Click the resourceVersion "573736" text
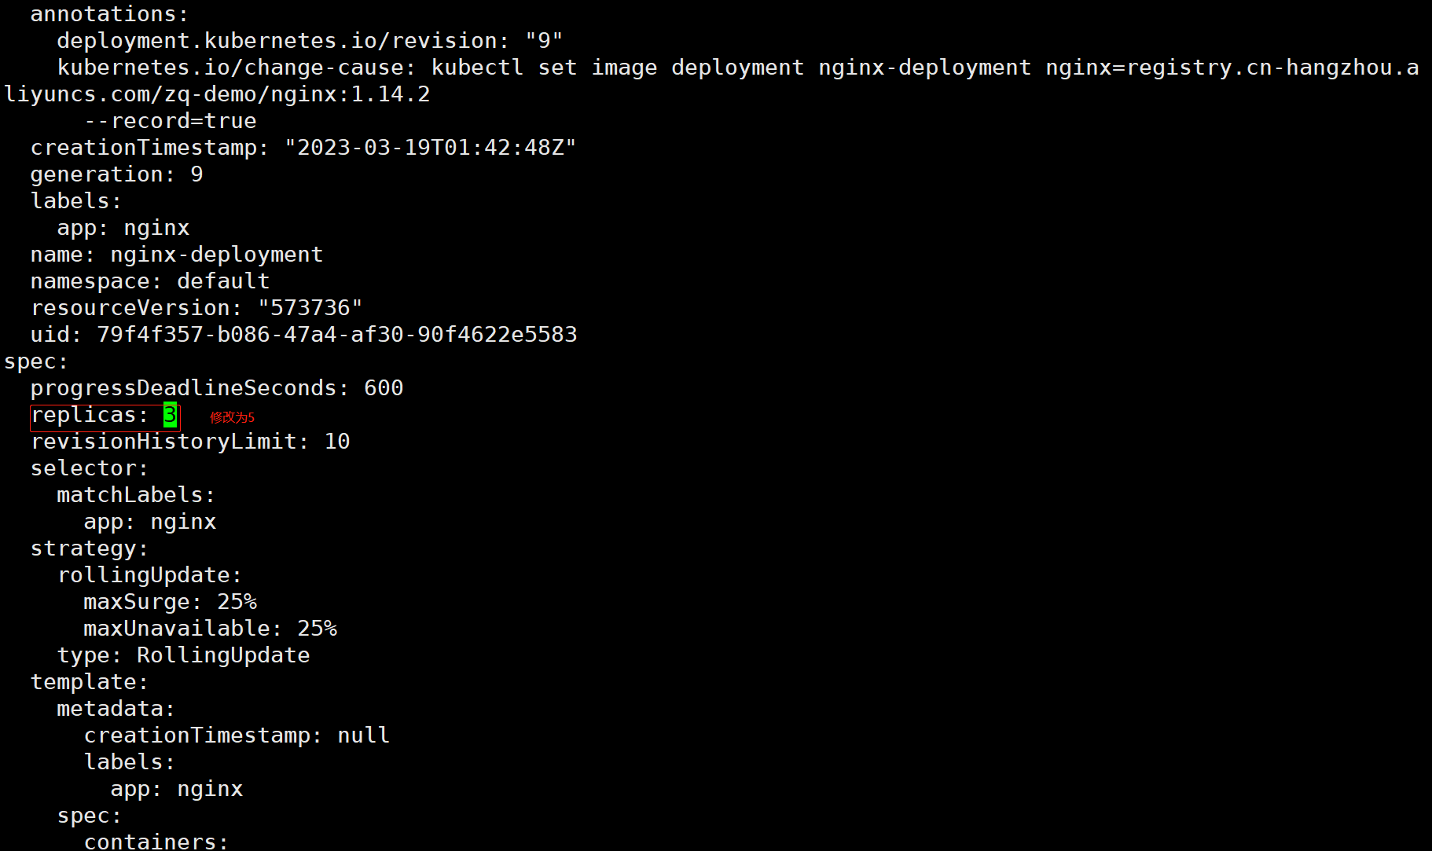 [x=310, y=308]
